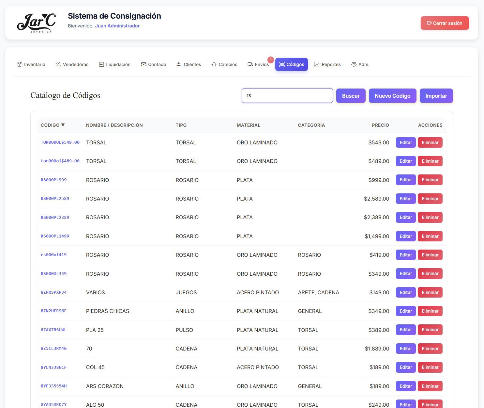Delete code 8ZN2HERS6F

coord(430,311)
